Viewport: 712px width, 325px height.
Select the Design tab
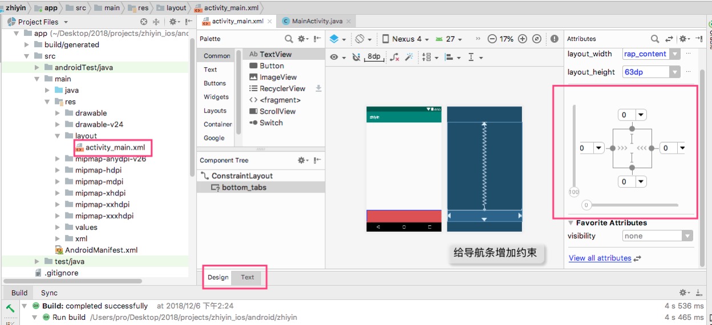(x=218, y=277)
